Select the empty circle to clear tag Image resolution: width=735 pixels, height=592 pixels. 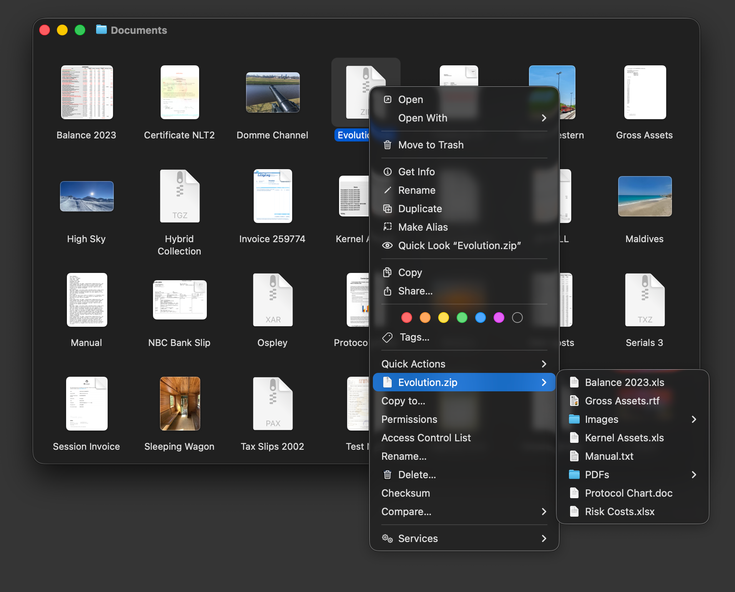[x=517, y=318]
